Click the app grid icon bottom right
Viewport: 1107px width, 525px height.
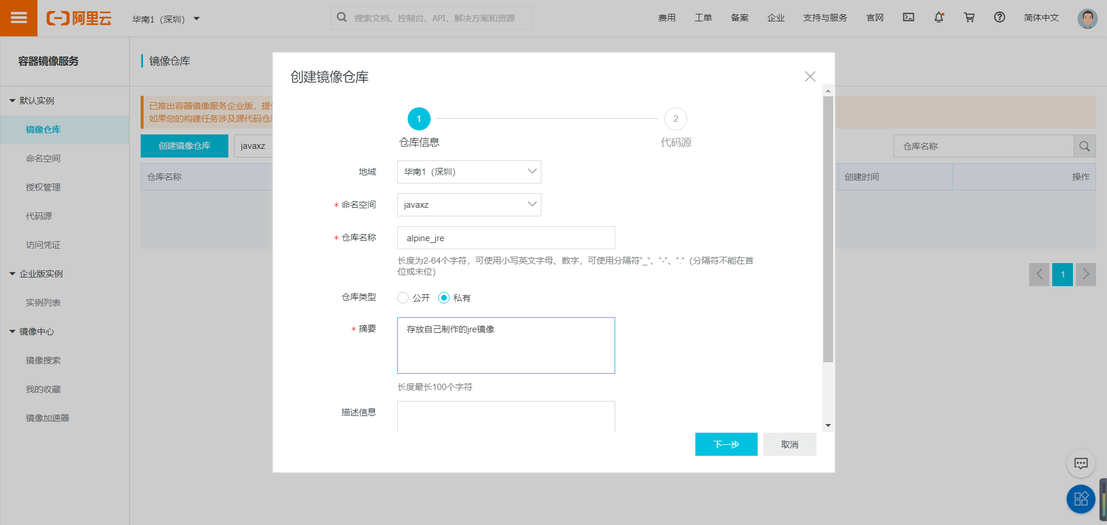[x=1081, y=499]
